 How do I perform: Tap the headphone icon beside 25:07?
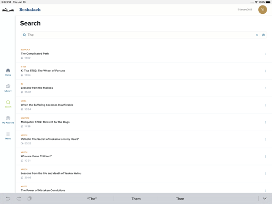(22, 92)
